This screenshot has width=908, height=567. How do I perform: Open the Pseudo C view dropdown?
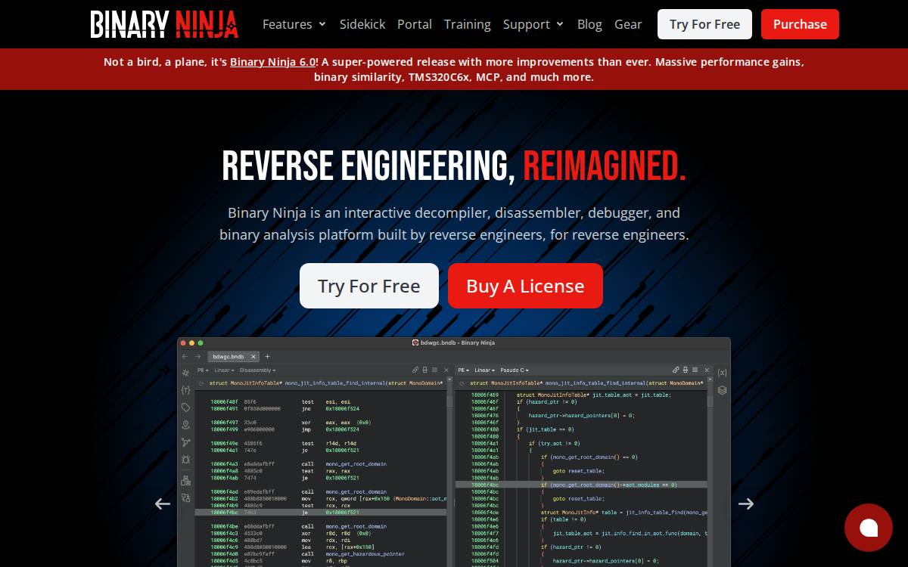[x=515, y=370]
